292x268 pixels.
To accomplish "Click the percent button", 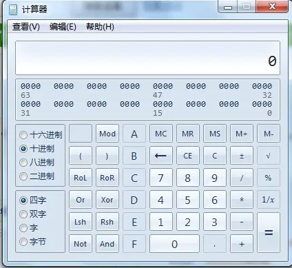I will pos(269,178).
